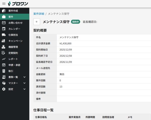This screenshot has height=120, width=151.
Task: Click the カレンダー calendar icon
Action: click(x=4, y=29)
